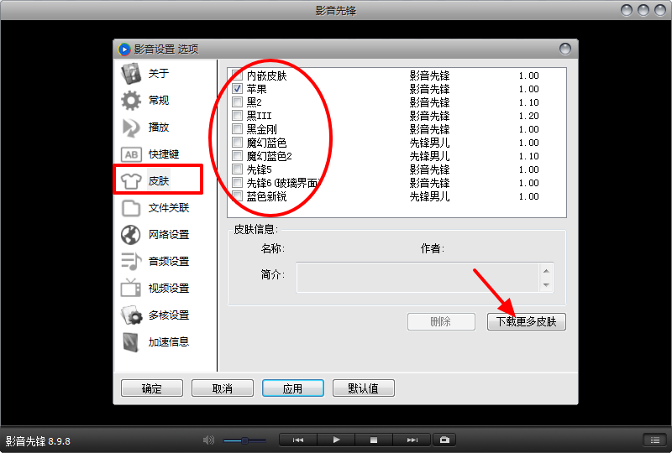Viewport: 672px width, 453px height.
Task: Check the 魔幻蓝色 skin checkbox
Action: point(237,142)
